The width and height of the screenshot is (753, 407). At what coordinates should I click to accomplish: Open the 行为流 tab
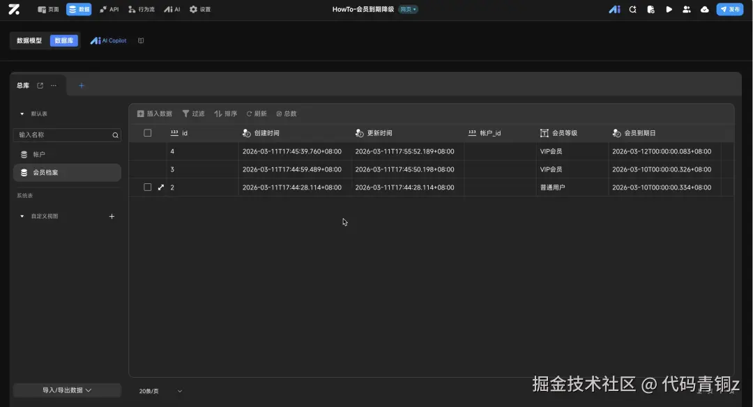141,9
